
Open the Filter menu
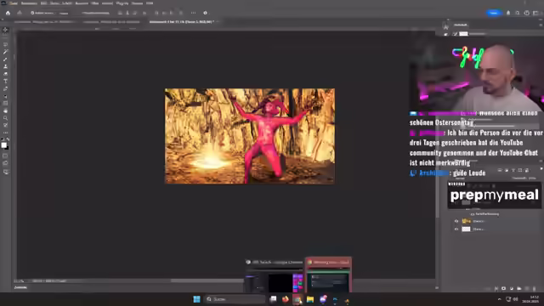coord(94,3)
